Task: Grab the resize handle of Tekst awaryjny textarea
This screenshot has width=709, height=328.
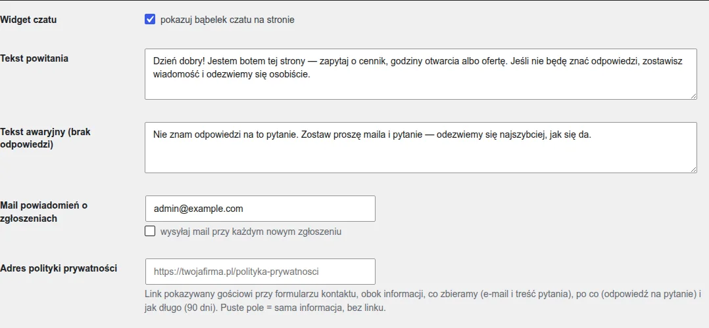Action: [x=693, y=169]
